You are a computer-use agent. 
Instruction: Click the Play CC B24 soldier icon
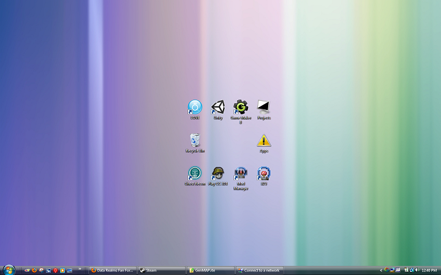coord(217,174)
